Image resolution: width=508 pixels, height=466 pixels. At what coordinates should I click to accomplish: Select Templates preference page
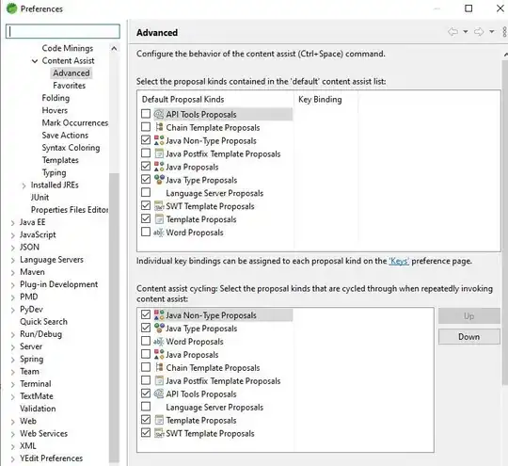(x=60, y=160)
